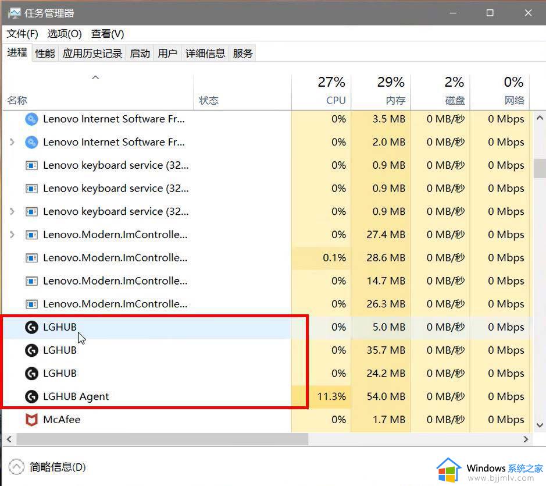The width and height of the screenshot is (546, 486).
Task: Switch to the 应用历史记录 tab
Action: point(92,54)
